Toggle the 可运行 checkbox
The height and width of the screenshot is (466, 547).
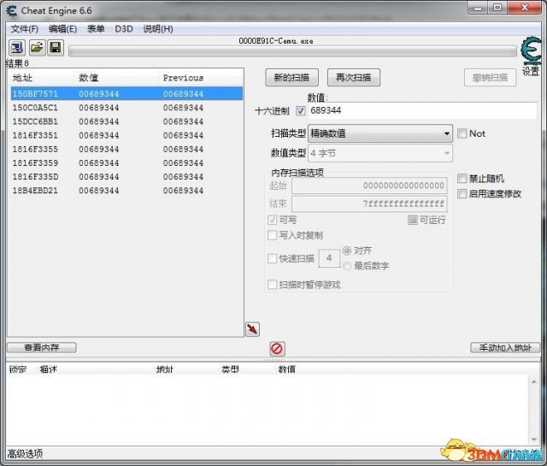coord(412,220)
